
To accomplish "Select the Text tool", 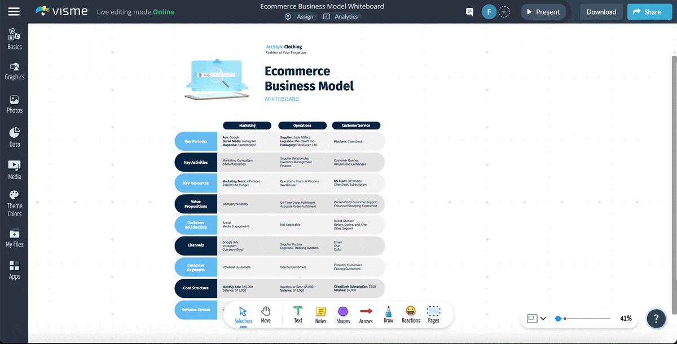I will [297, 314].
